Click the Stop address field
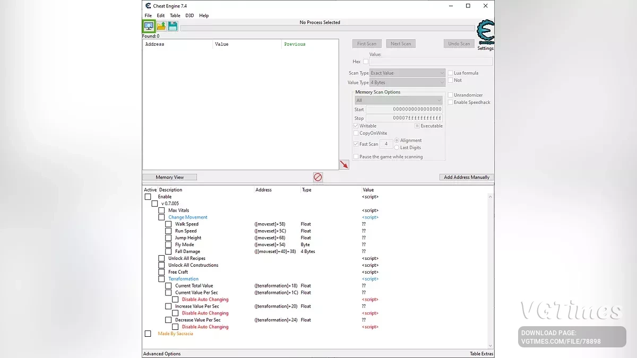The image size is (637, 358). click(404, 118)
